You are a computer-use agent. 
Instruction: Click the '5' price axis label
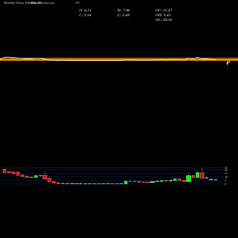pyautogui.click(x=226, y=180)
